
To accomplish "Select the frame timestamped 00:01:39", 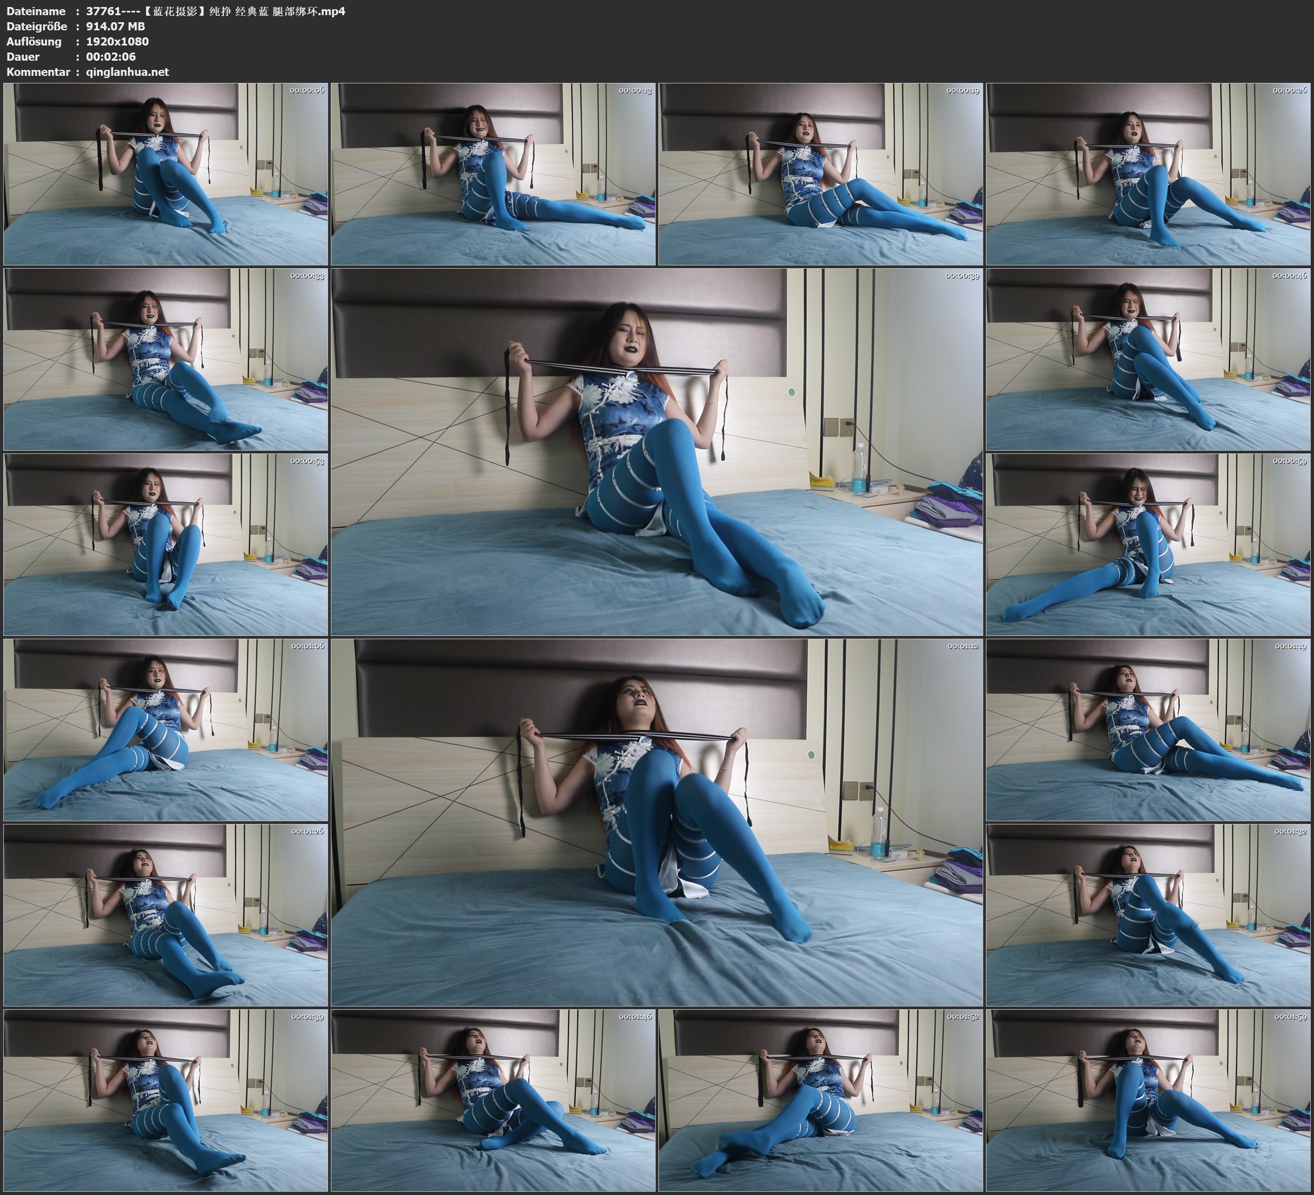I will click(x=166, y=1100).
